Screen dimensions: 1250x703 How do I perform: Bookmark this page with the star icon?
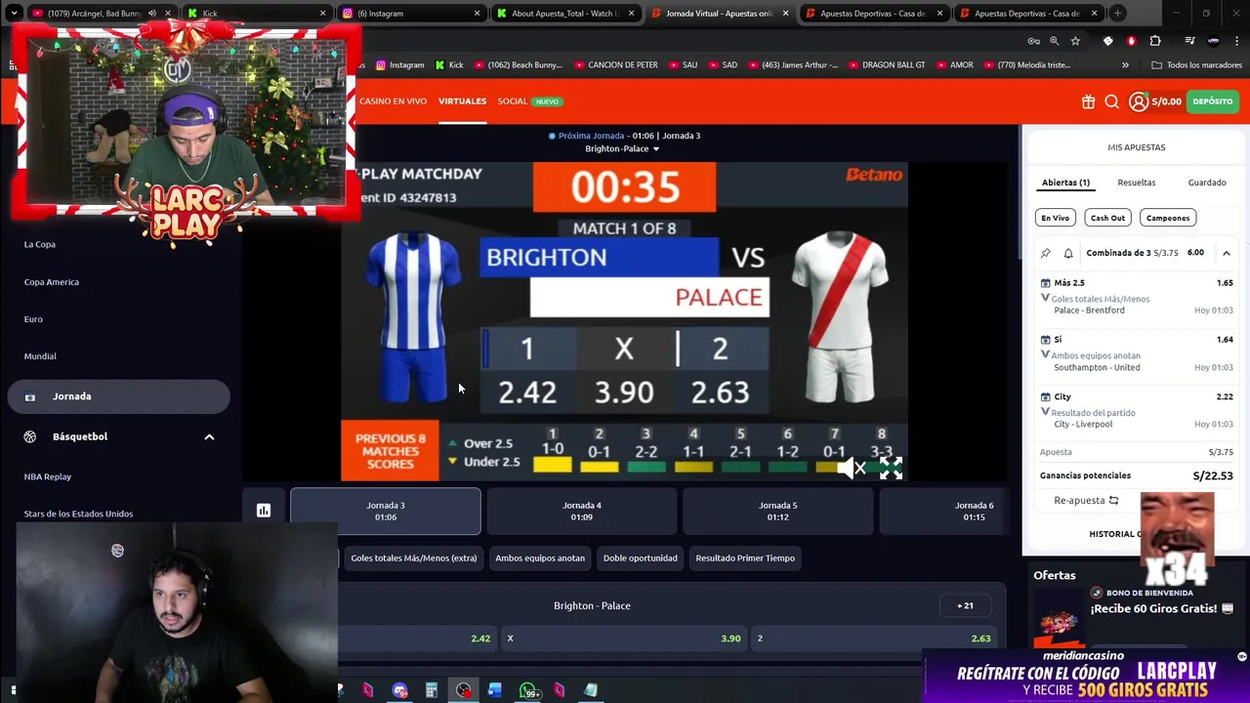point(1075,41)
